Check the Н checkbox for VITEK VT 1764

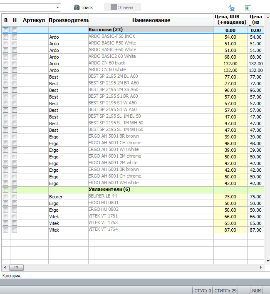pos(14,230)
